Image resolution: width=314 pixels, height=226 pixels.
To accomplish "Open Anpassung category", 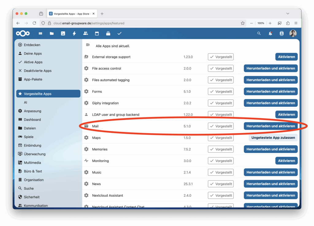I will [x=48, y=111].
